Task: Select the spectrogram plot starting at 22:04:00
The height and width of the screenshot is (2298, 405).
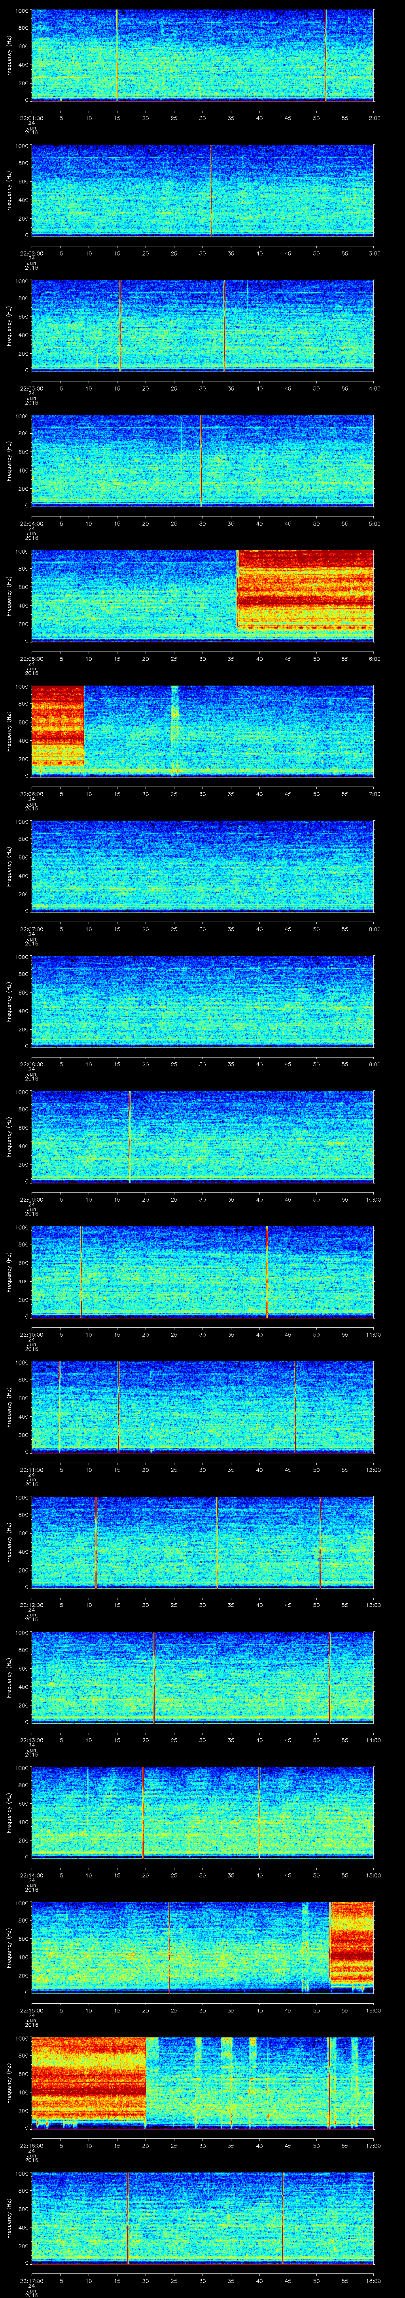Action: tap(202, 460)
